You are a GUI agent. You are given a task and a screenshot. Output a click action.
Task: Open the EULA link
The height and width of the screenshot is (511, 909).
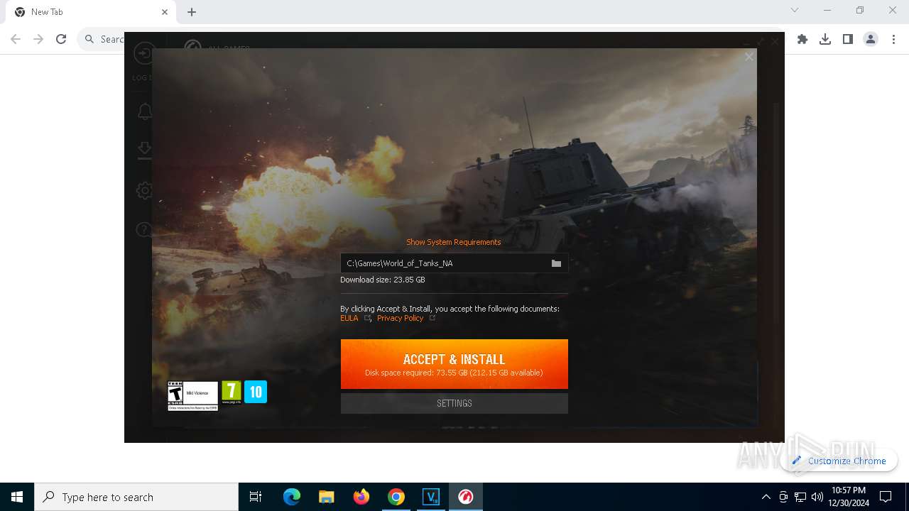(349, 318)
